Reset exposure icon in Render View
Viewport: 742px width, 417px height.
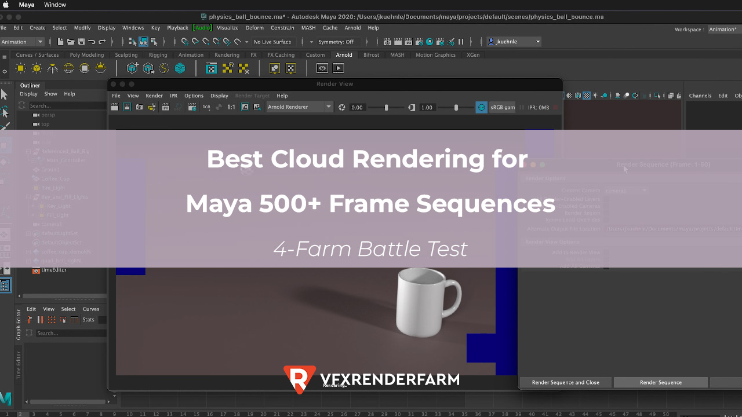tap(342, 107)
